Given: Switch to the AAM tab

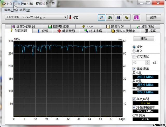Looking at the screenshot, I should [88, 27].
